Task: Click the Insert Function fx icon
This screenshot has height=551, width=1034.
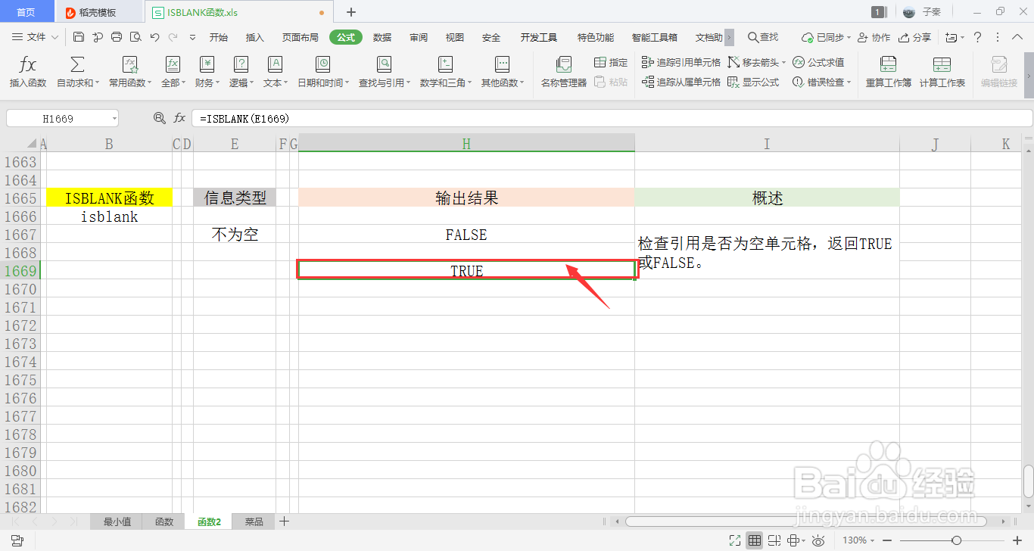Action: (x=27, y=64)
